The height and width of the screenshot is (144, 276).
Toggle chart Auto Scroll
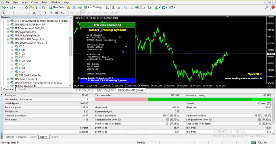coord(144,7)
